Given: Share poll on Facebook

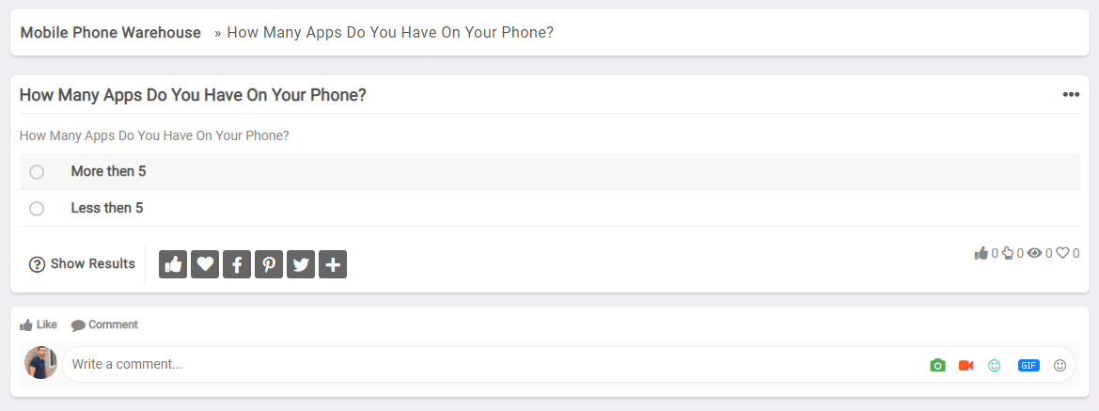Looking at the screenshot, I should coord(237,264).
